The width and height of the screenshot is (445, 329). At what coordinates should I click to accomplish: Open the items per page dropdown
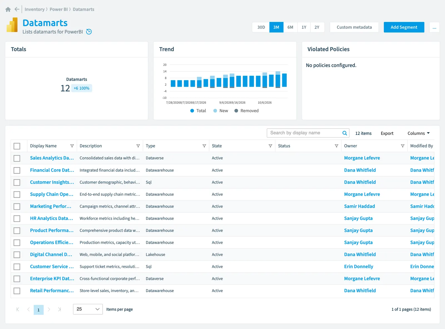[x=88, y=309]
